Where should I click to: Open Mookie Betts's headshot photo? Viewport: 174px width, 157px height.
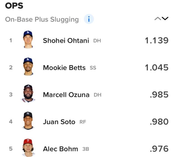click(x=28, y=67)
